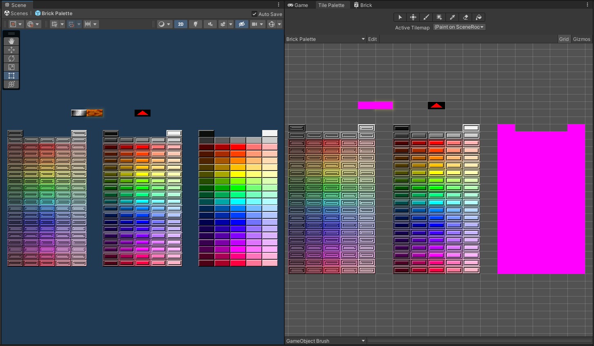Click the Gizmos button in Tile Palette

tap(581, 39)
